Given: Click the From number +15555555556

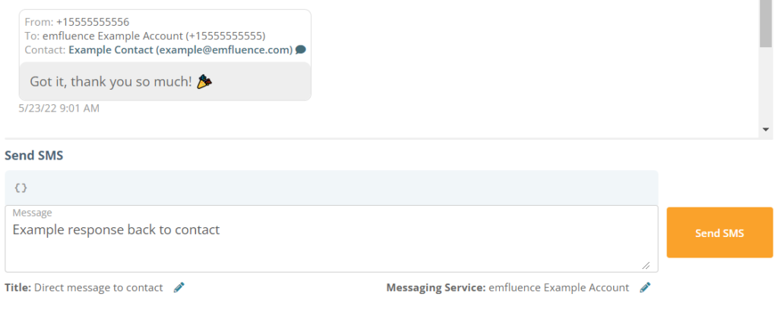Looking at the screenshot, I should coord(93,22).
